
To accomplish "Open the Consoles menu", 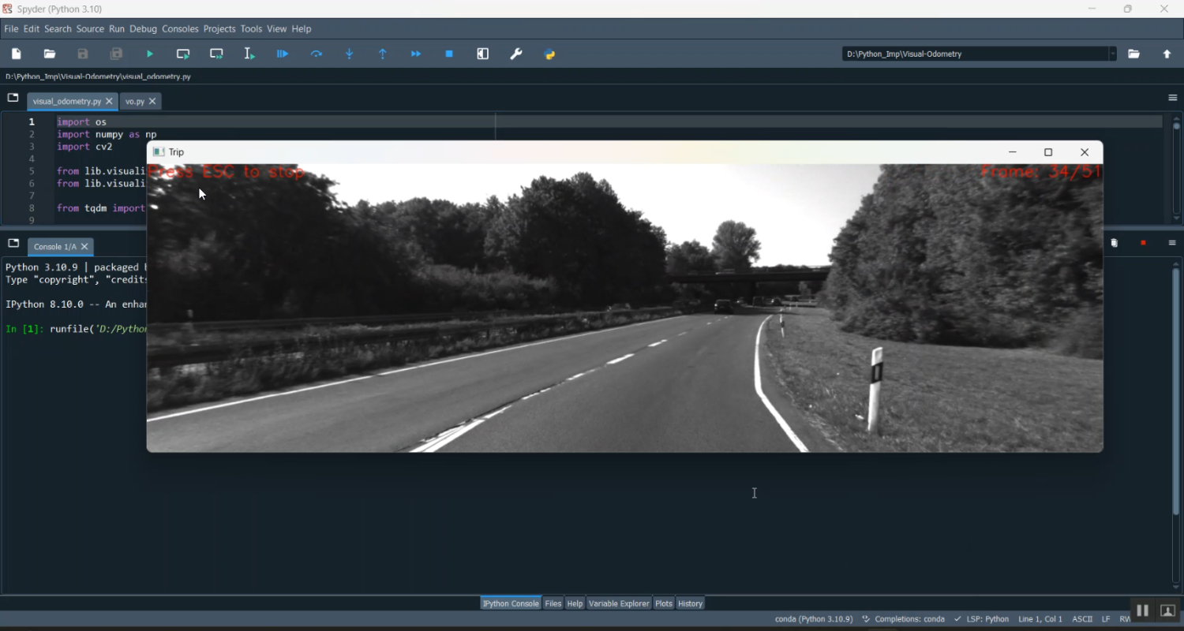I will point(180,28).
